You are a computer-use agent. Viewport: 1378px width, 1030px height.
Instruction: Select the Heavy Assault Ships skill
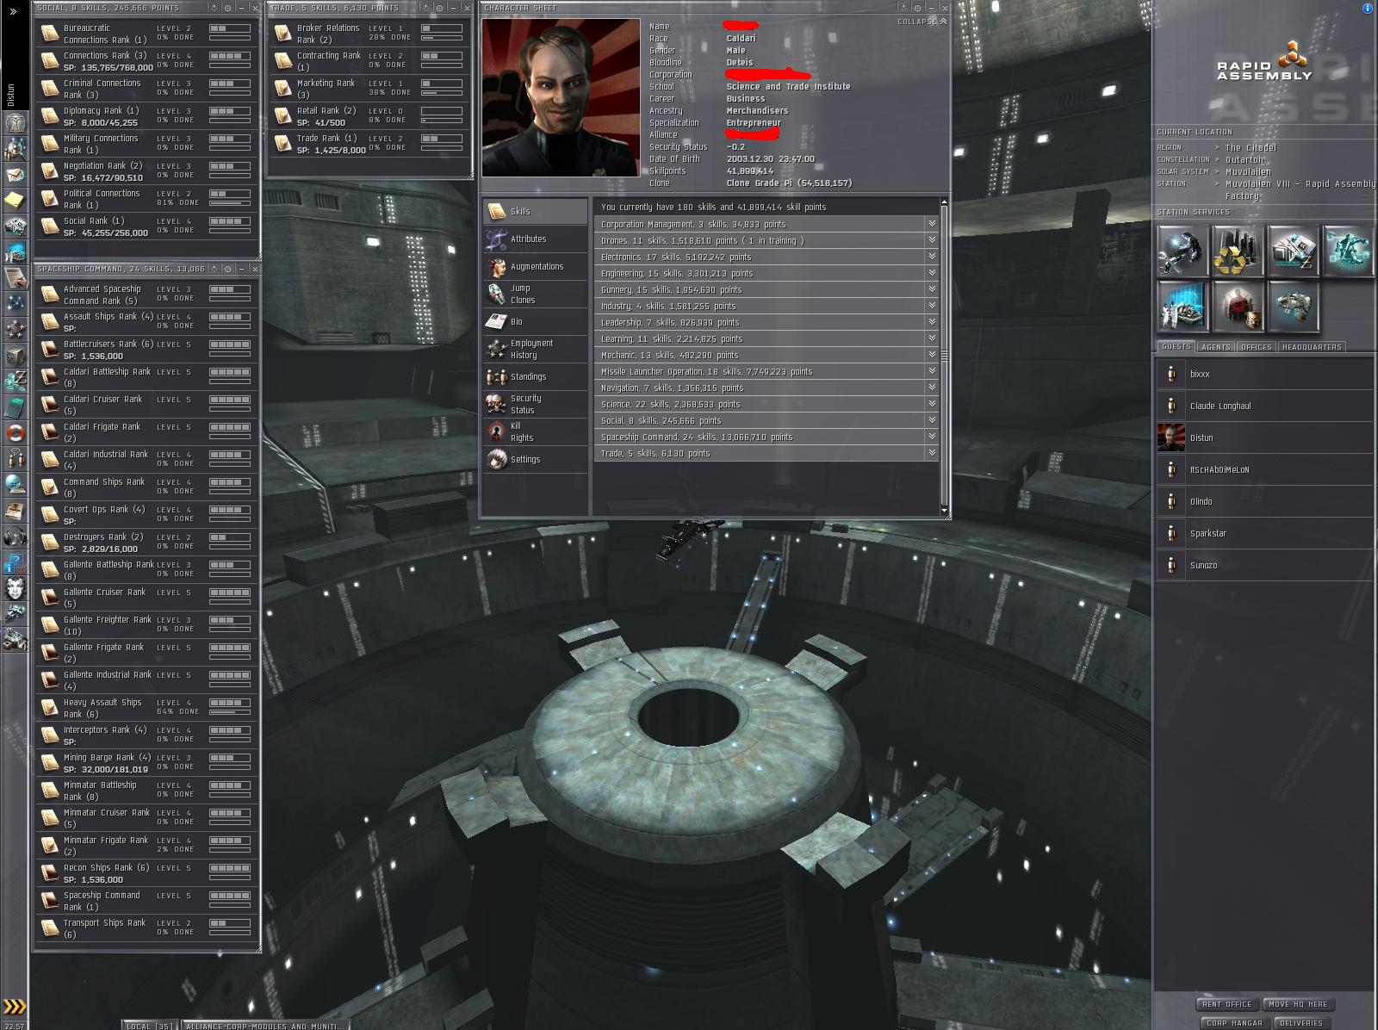[x=146, y=707]
